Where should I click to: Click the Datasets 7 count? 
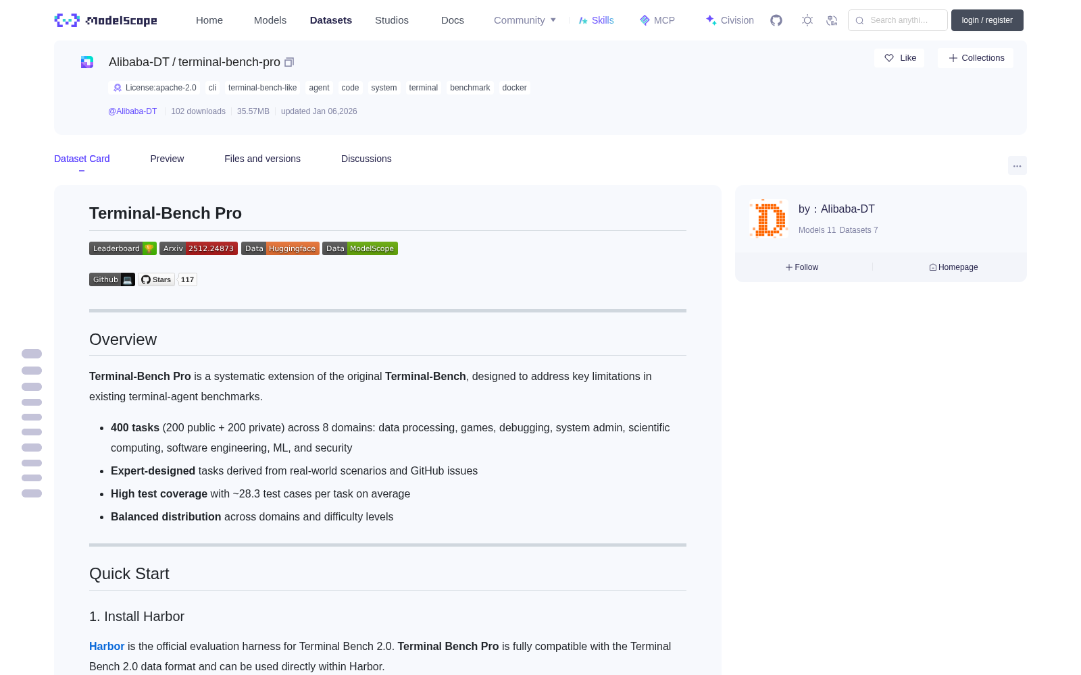tap(859, 230)
